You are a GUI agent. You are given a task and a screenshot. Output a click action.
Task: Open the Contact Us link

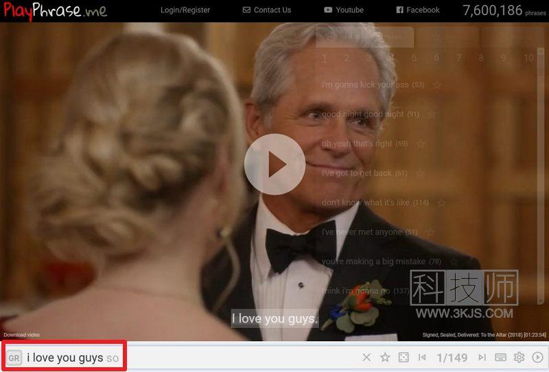pos(267,10)
